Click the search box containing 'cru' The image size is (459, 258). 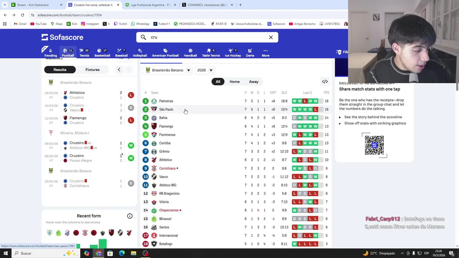click(207, 37)
